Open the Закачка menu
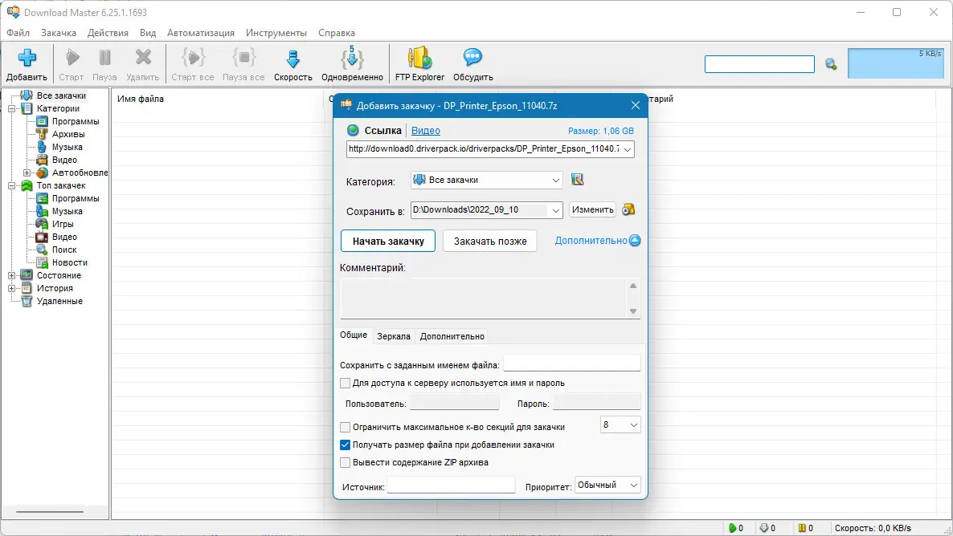 tap(59, 33)
